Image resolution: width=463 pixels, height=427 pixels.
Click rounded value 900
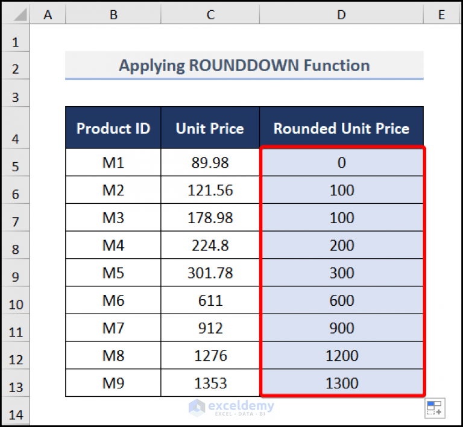coord(341,327)
